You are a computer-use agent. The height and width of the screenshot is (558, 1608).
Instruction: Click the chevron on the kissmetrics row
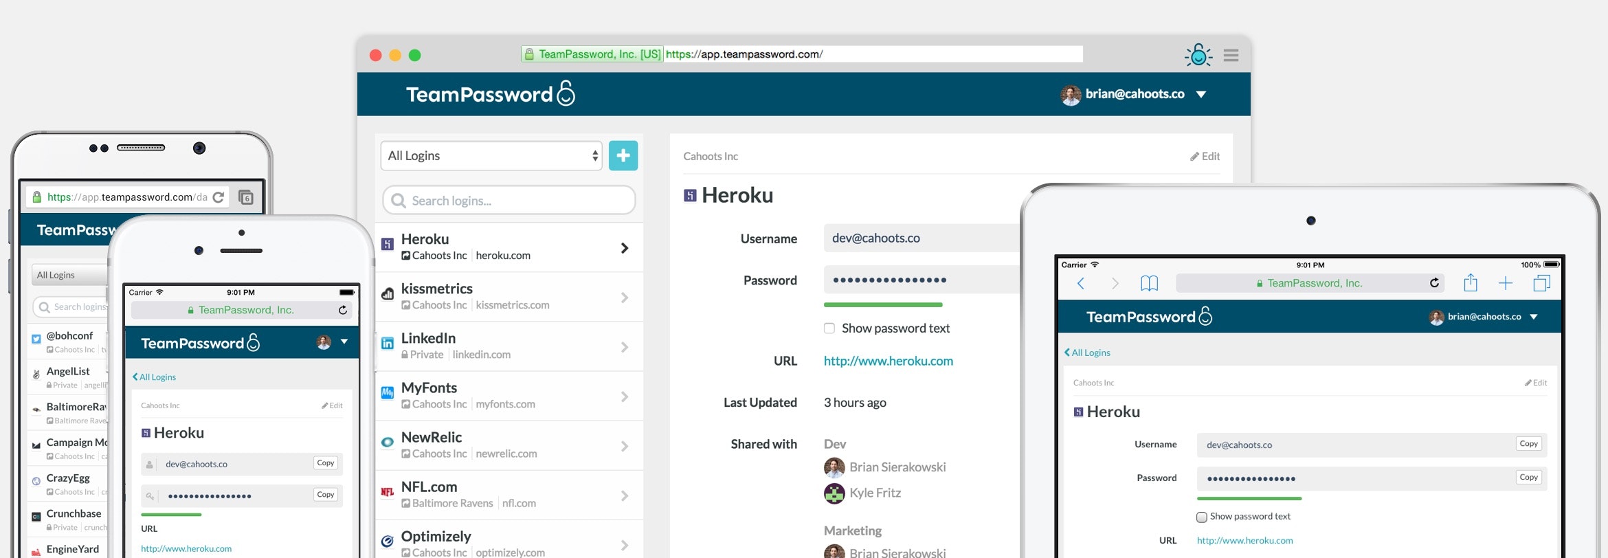[x=625, y=298]
